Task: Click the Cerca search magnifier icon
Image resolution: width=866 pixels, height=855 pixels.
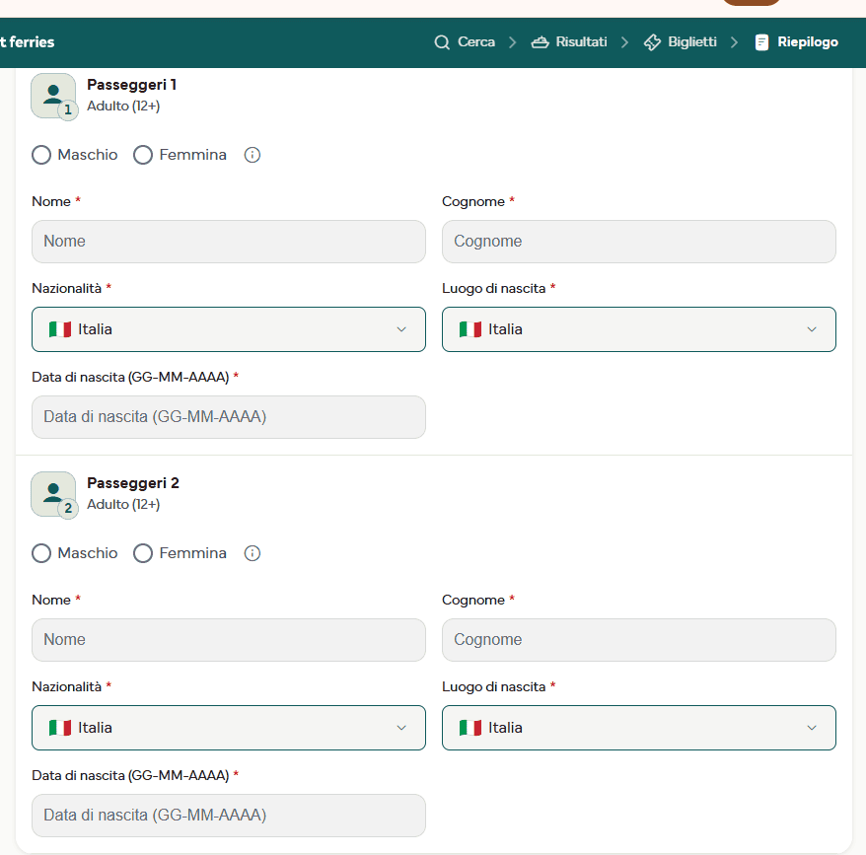Action: [442, 42]
